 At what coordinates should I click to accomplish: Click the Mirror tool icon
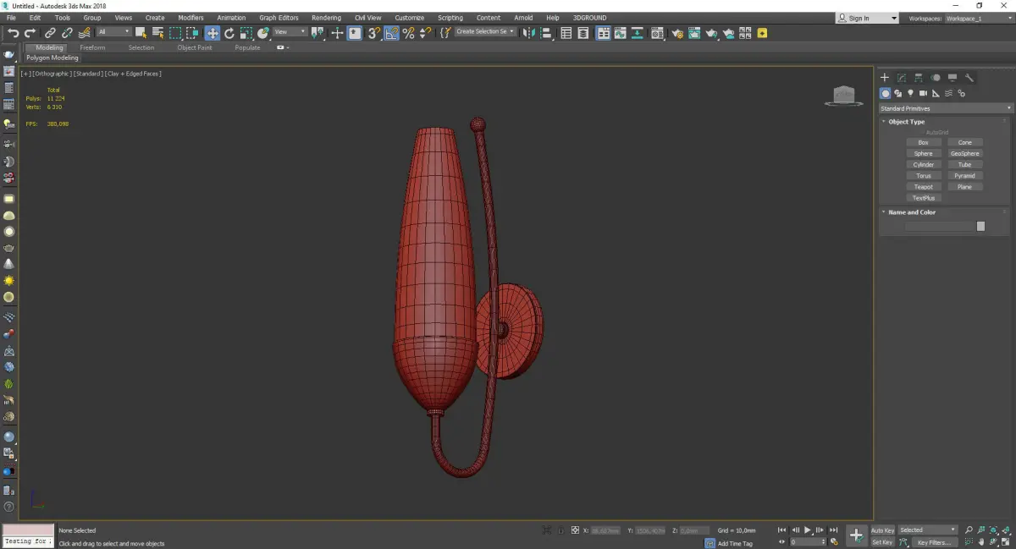click(x=529, y=33)
